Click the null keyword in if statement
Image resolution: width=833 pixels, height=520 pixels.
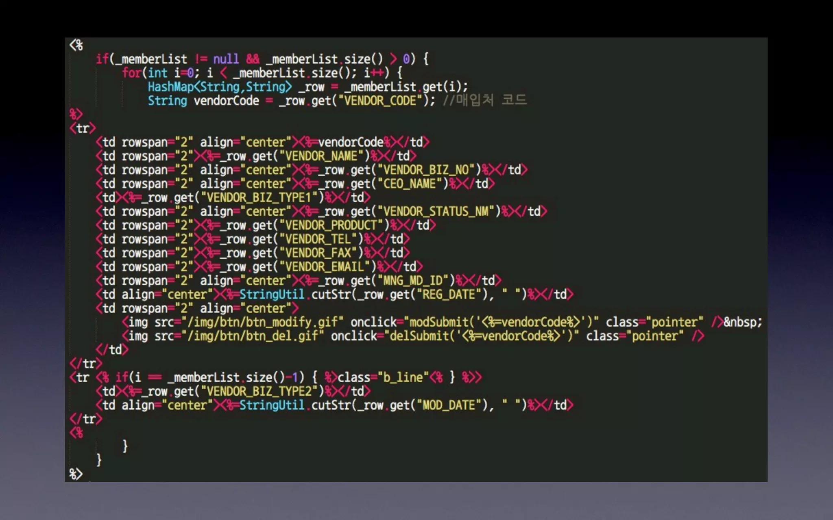(x=226, y=59)
